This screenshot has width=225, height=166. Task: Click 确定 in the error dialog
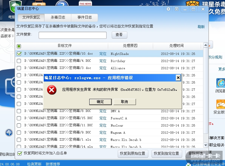[100, 102]
